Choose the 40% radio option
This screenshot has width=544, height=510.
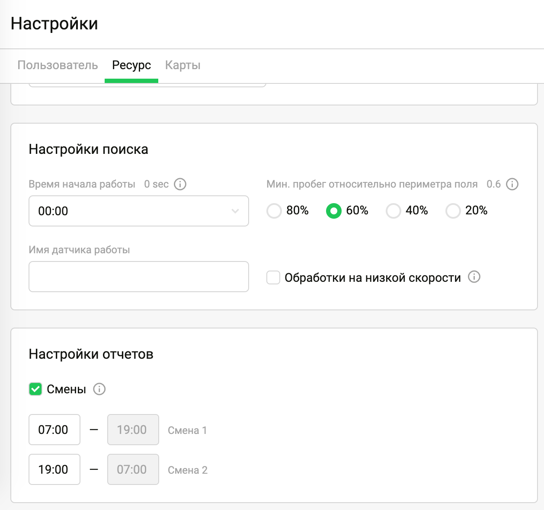(x=394, y=211)
